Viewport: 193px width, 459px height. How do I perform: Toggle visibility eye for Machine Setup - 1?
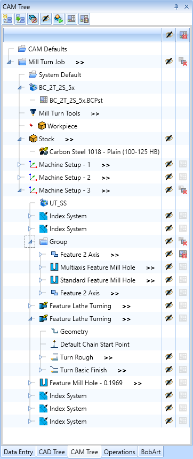click(x=169, y=165)
